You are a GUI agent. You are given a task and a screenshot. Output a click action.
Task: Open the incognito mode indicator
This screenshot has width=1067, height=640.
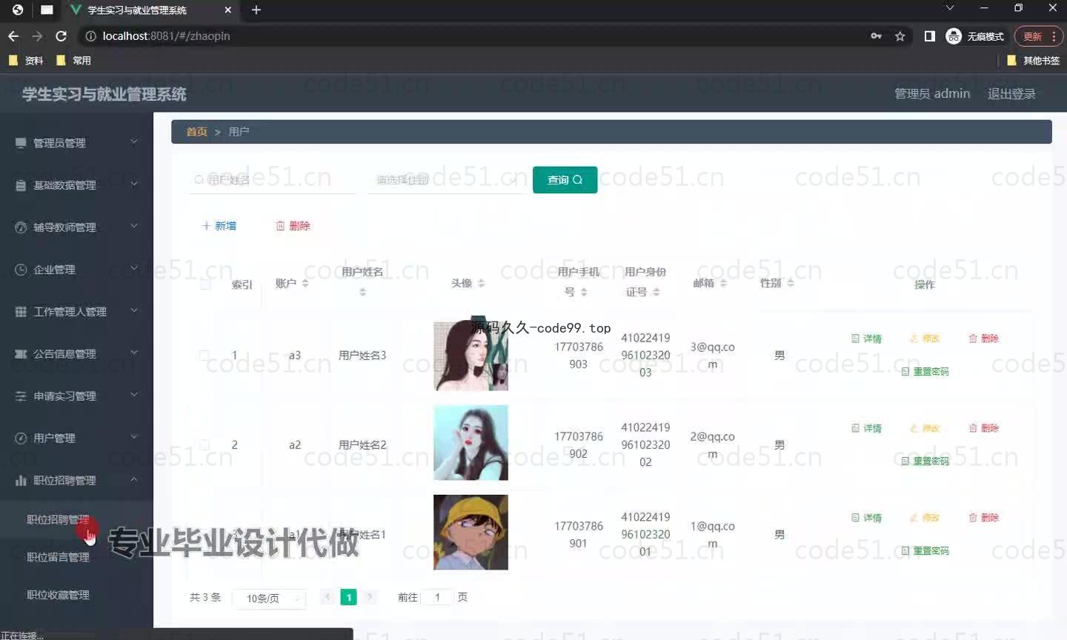click(974, 36)
